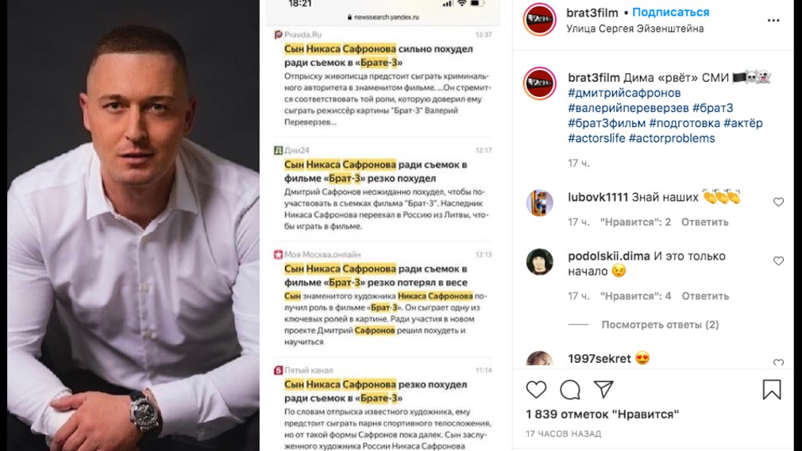802x451 pixels.
Task: Open brat3film profile picture in header
Action: [540, 19]
